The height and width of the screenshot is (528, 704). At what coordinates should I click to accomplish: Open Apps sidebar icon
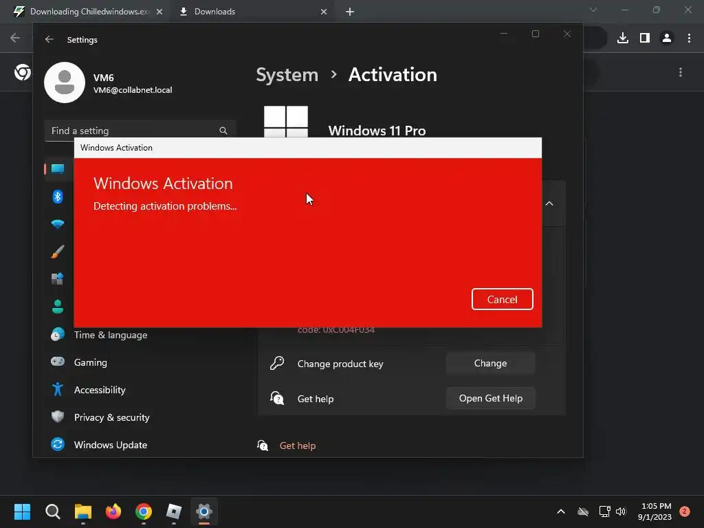point(58,279)
